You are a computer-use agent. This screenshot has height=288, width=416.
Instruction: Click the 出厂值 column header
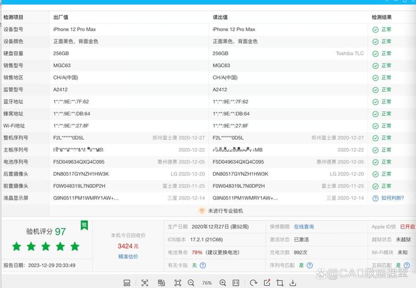[60, 17]
